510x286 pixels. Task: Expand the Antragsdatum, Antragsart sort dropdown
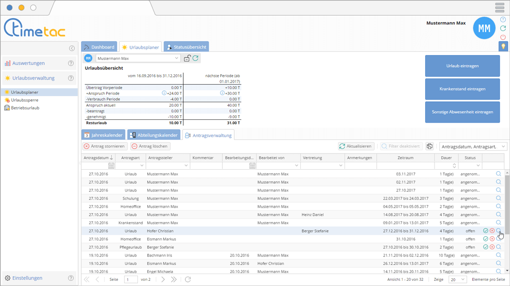pos(503,146)
